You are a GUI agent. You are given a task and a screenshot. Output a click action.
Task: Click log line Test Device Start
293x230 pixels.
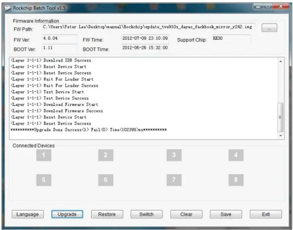click(x=47, y=92)
